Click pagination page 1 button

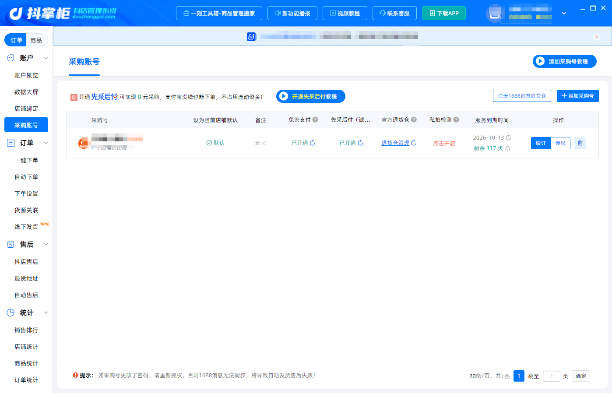click(x=519, y=376)
